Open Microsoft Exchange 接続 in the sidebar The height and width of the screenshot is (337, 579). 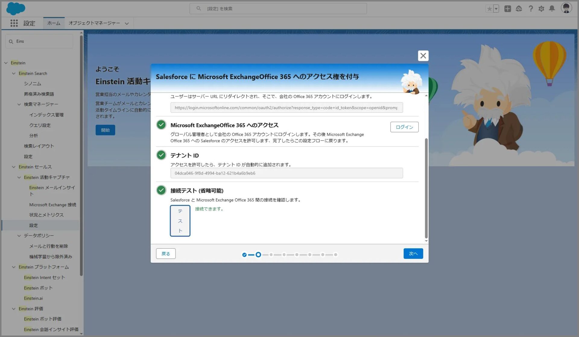[x=53, y=205]
